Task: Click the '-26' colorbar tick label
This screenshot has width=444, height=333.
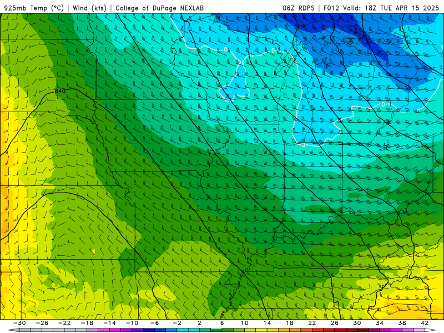Action: coord(42,323)
